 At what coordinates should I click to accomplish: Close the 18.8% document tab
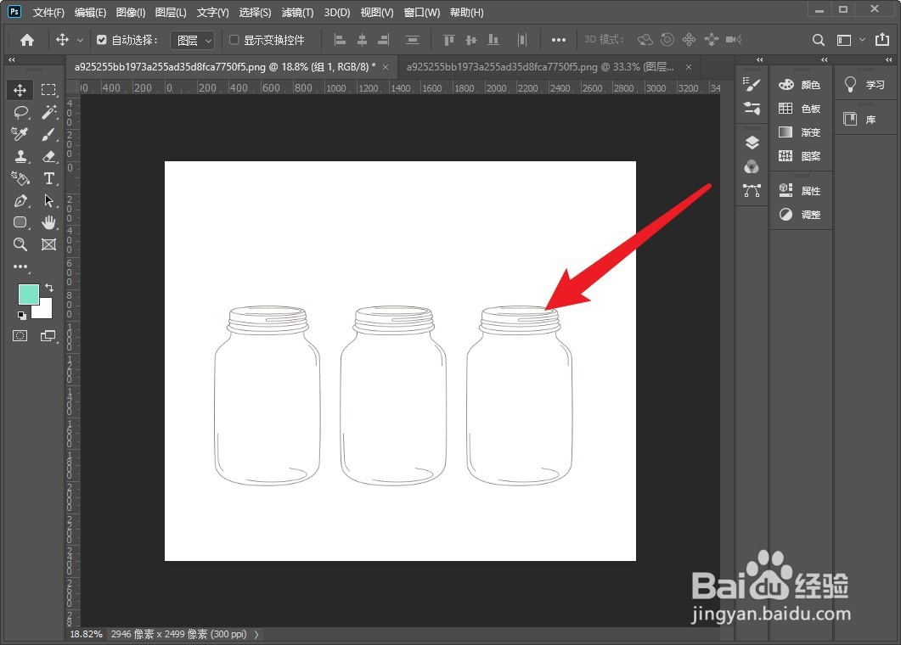coord(386,67)
